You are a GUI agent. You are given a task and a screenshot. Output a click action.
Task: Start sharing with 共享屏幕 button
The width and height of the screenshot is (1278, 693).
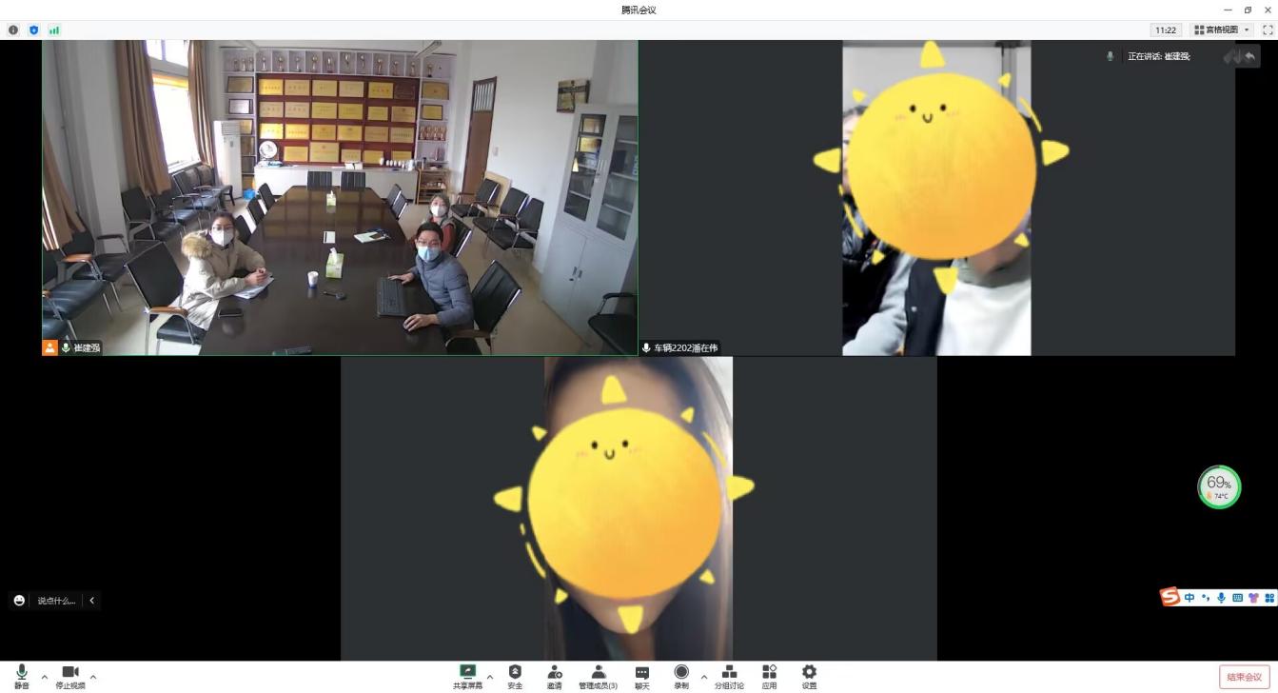pyautogui.click(x=467, y=676)
